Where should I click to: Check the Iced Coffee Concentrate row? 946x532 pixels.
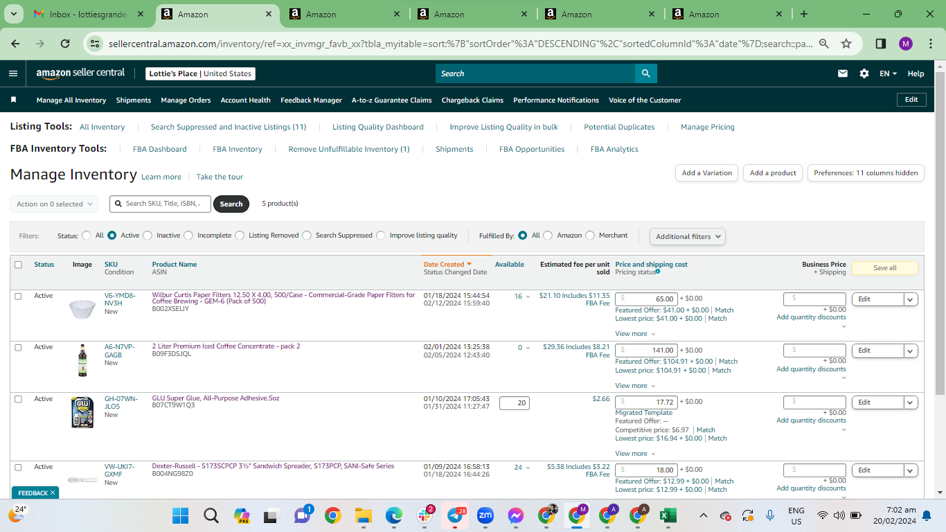tap(18, 347)
